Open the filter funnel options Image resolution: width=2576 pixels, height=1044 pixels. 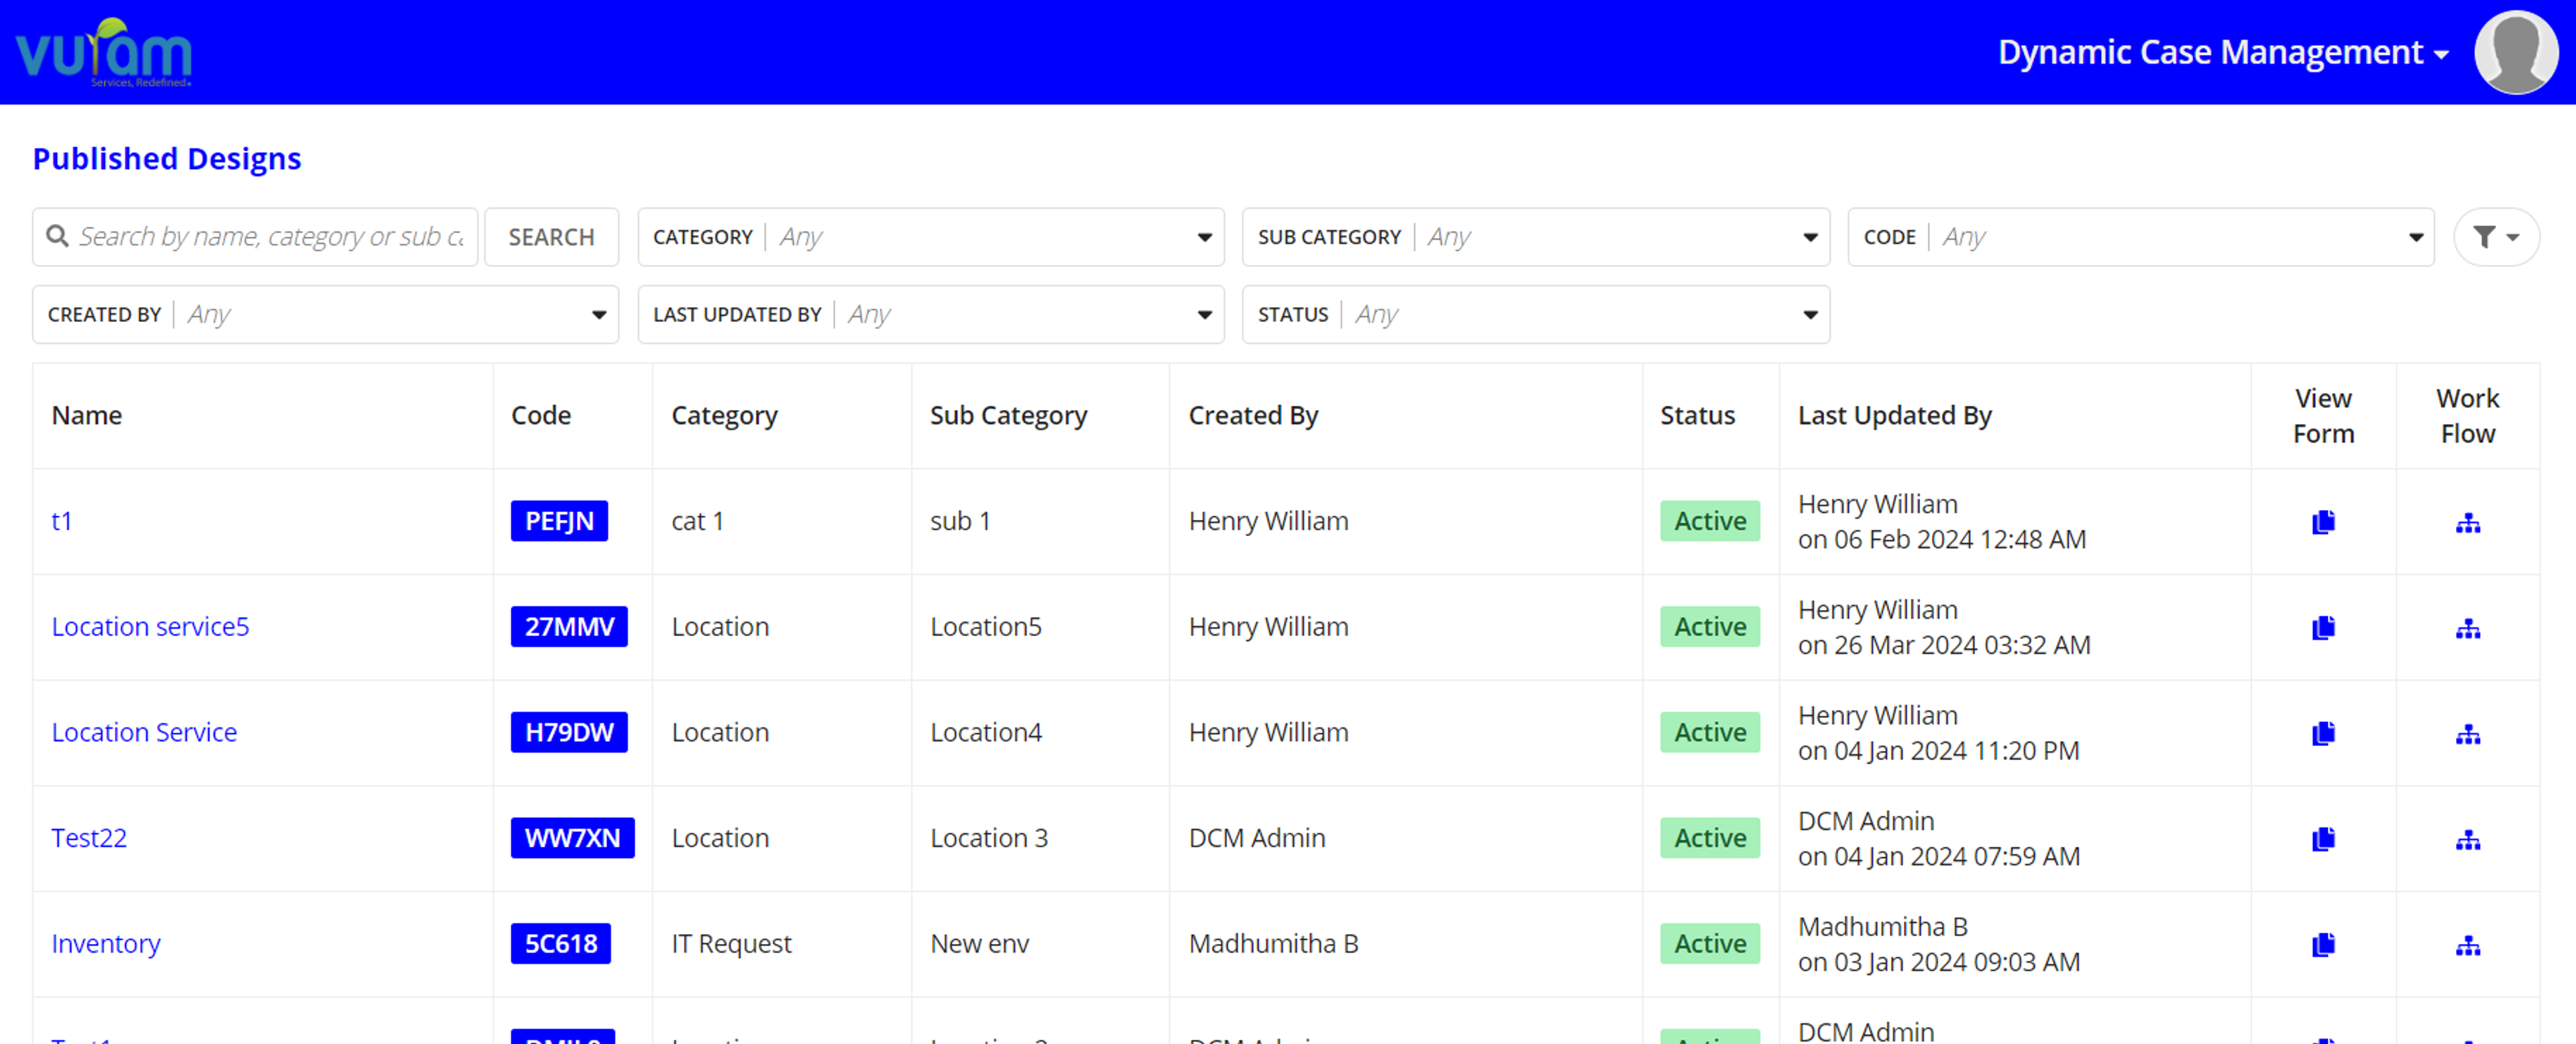point(2496,237)
